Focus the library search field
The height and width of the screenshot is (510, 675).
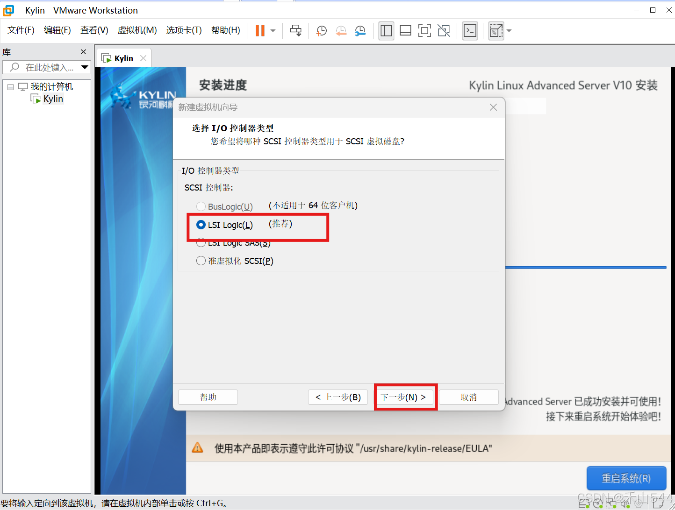click(x=47, y=67)
